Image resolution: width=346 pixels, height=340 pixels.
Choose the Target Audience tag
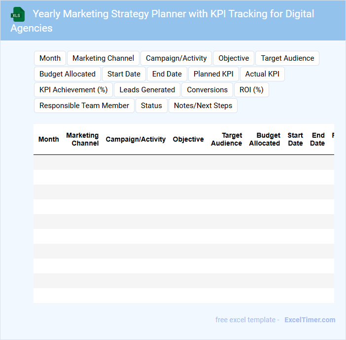coord(287,58)
